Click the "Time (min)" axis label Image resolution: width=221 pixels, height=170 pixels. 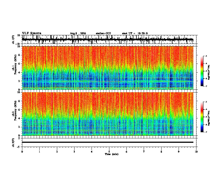coord(112,154)
